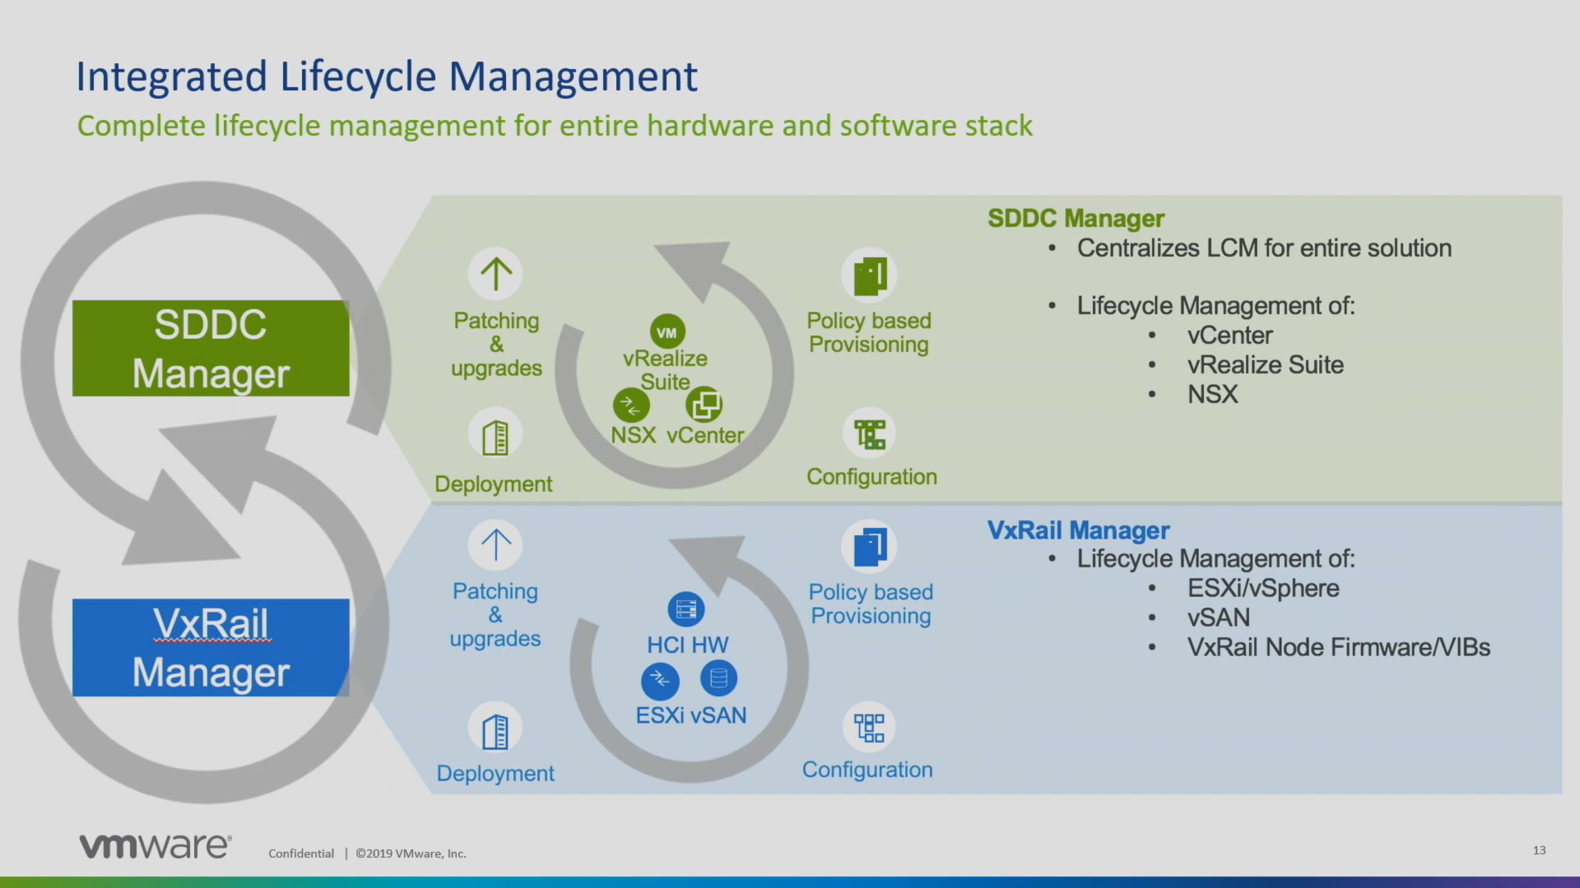The height and width of the screenshot is (888, 1580).
Task: Click the blue ESXi arrows icon
Action: (x=660, y=679)
